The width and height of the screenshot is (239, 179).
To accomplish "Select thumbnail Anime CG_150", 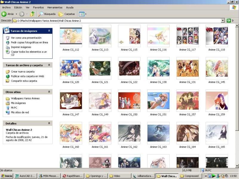I will (x=129, y=101).
